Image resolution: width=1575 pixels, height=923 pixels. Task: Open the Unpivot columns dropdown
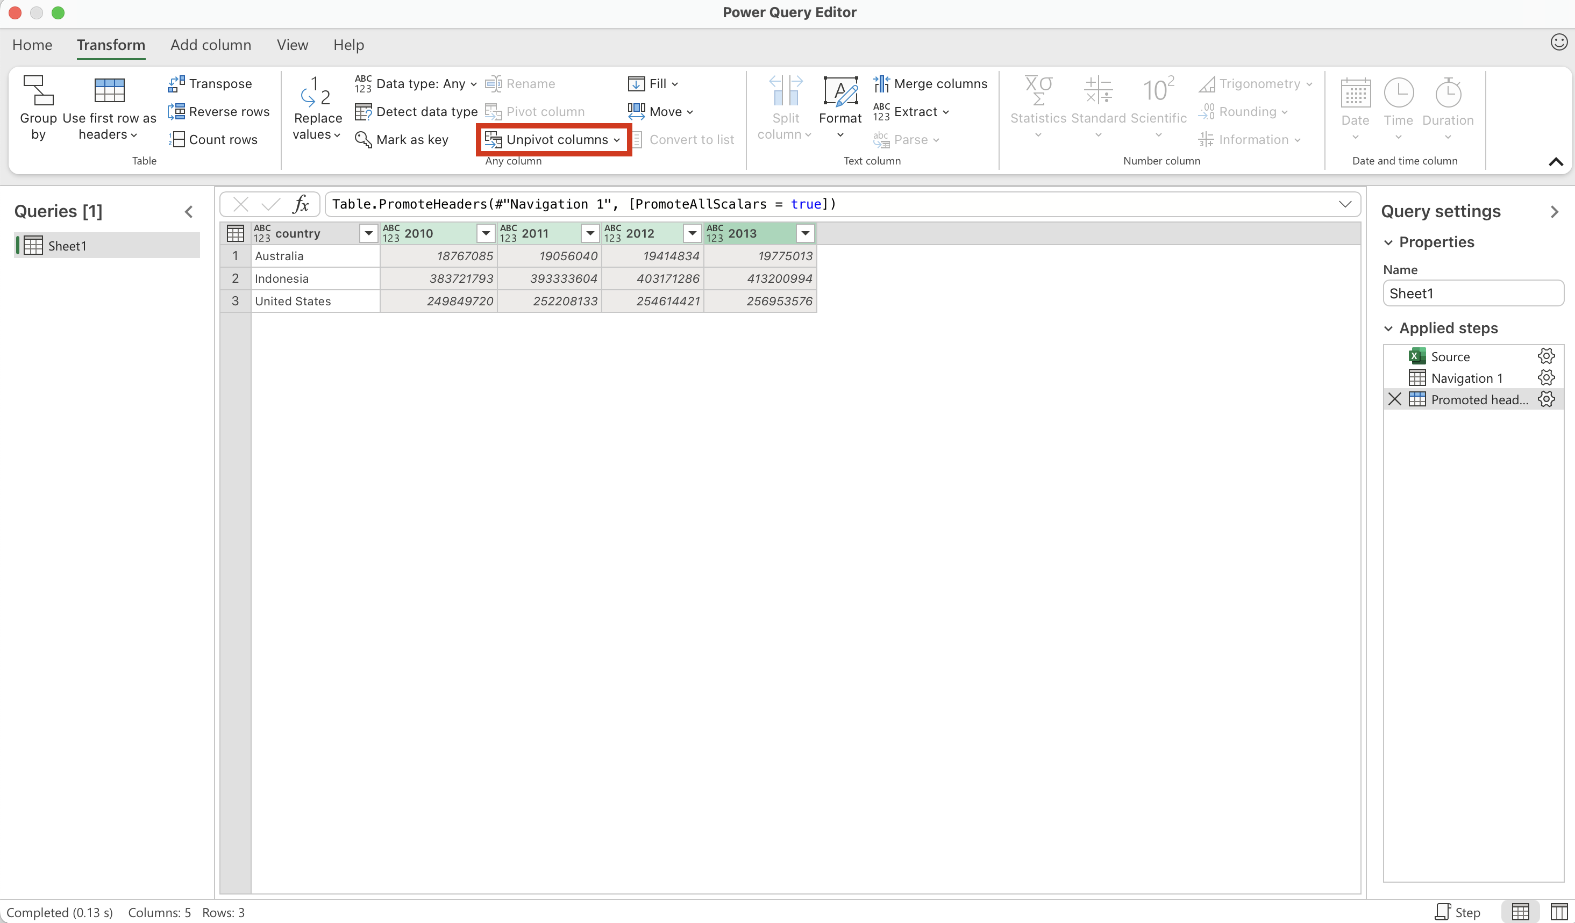pos(617,140)
